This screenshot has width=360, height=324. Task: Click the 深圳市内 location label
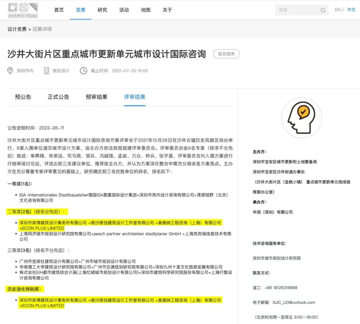(25, 71)
